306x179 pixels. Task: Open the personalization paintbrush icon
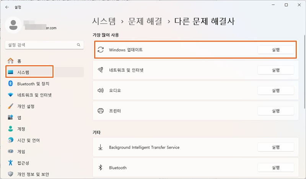[11, 106]
